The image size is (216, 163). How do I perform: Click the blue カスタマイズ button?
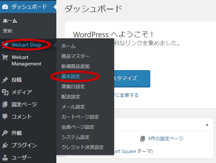[x=132, y=78]
